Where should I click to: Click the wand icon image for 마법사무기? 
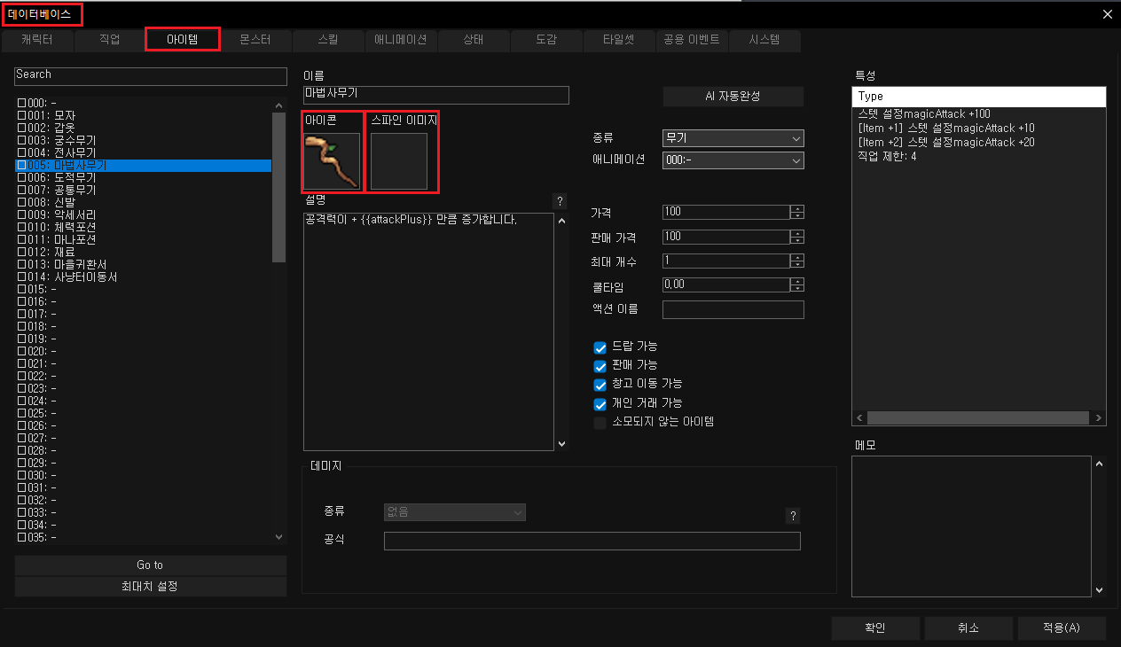[x=332, y=161]
